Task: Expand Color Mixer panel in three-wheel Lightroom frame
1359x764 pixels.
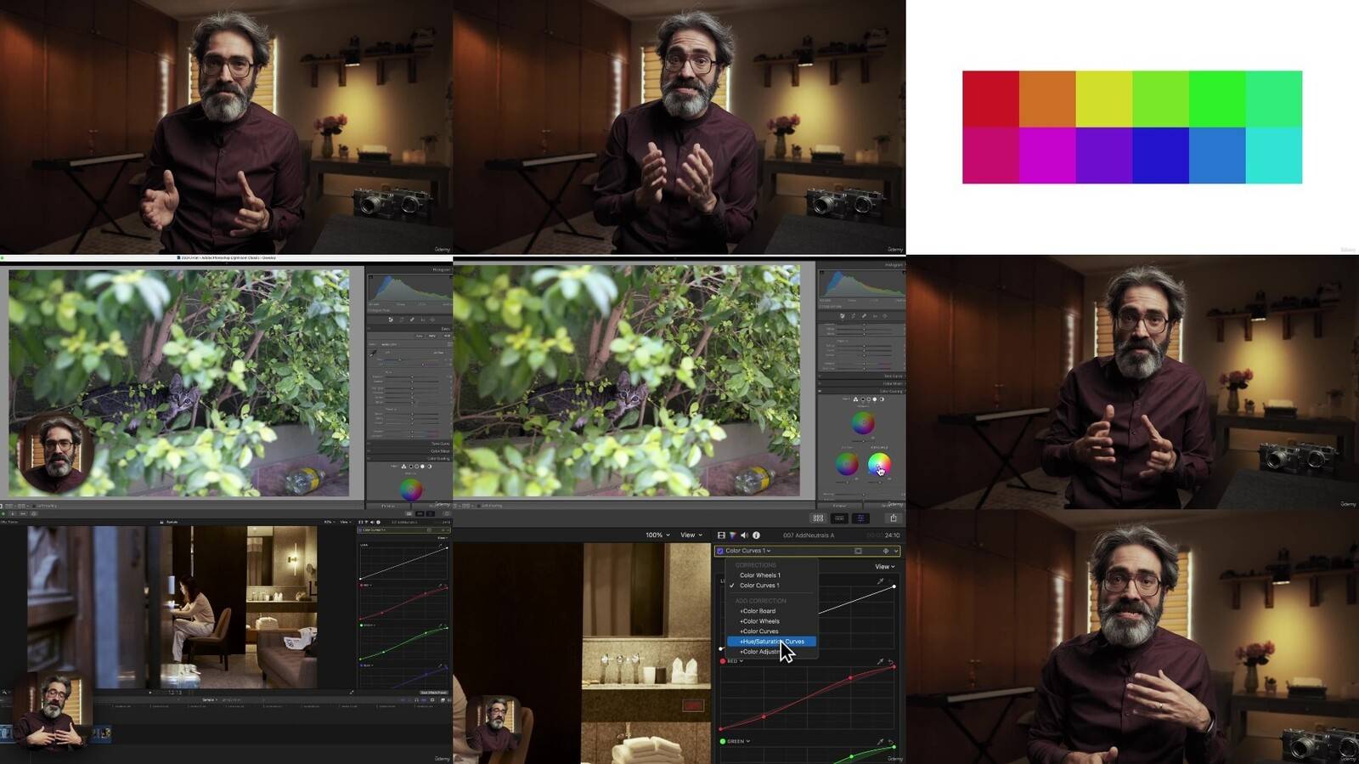Action: tap(860, 383)
